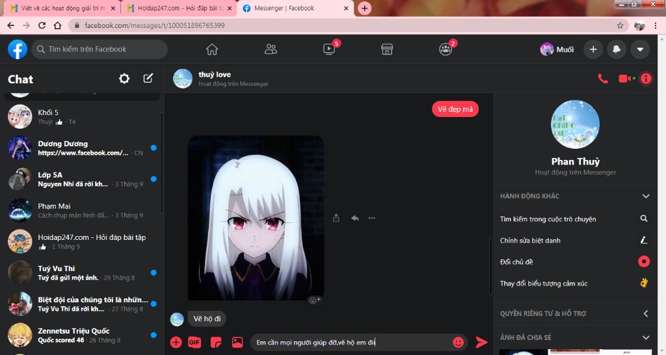Send the typed message
Screen dimensions: 666x355
tap(481, 342)
